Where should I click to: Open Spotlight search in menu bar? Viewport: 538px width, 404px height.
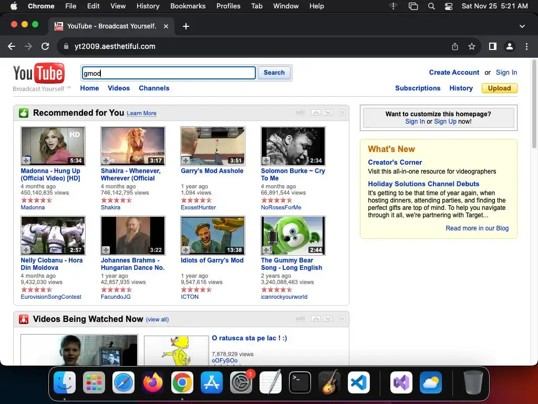point(431,6)
